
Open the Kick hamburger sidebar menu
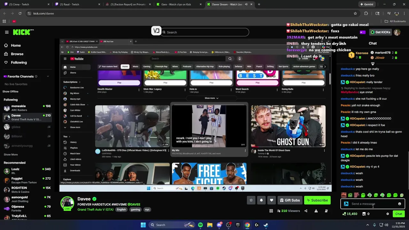click(x=7, y=32)
